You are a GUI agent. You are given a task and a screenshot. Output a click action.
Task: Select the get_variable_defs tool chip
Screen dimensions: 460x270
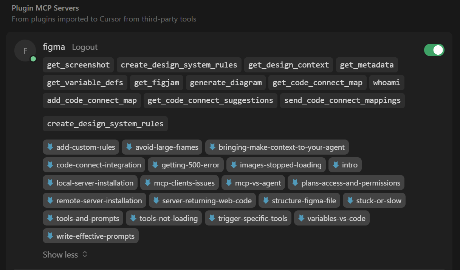85,83
